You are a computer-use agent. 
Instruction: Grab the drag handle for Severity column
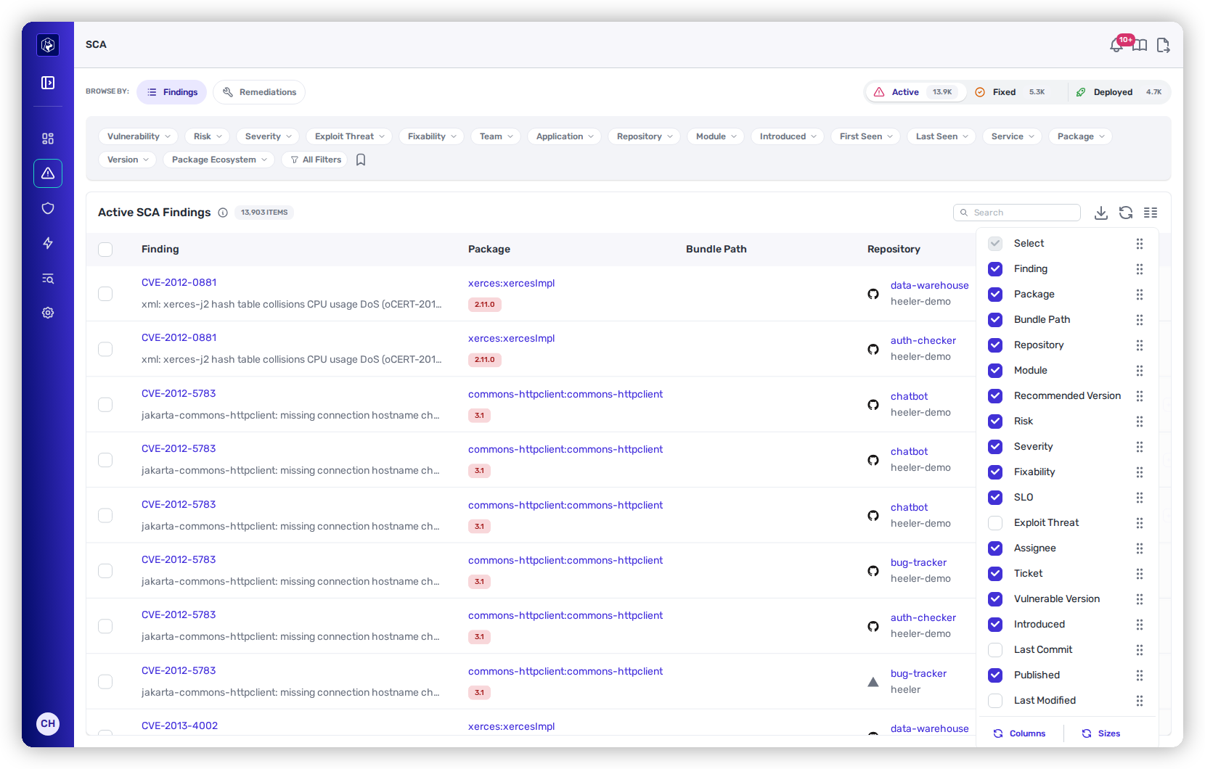[x=1140, y=447]
